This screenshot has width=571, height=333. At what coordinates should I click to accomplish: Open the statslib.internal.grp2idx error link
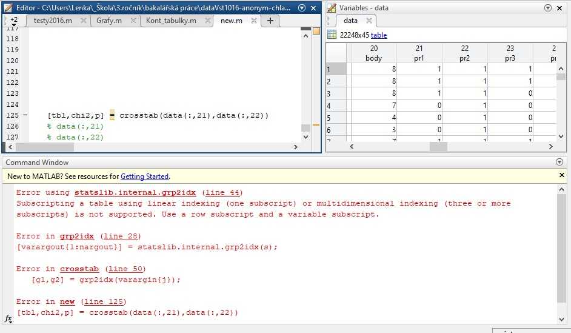[135, 192]
